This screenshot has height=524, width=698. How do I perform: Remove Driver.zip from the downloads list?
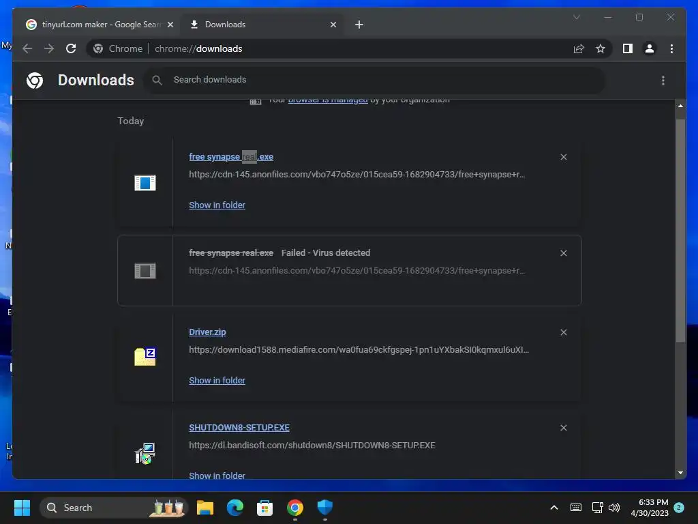tap(564, 332)
